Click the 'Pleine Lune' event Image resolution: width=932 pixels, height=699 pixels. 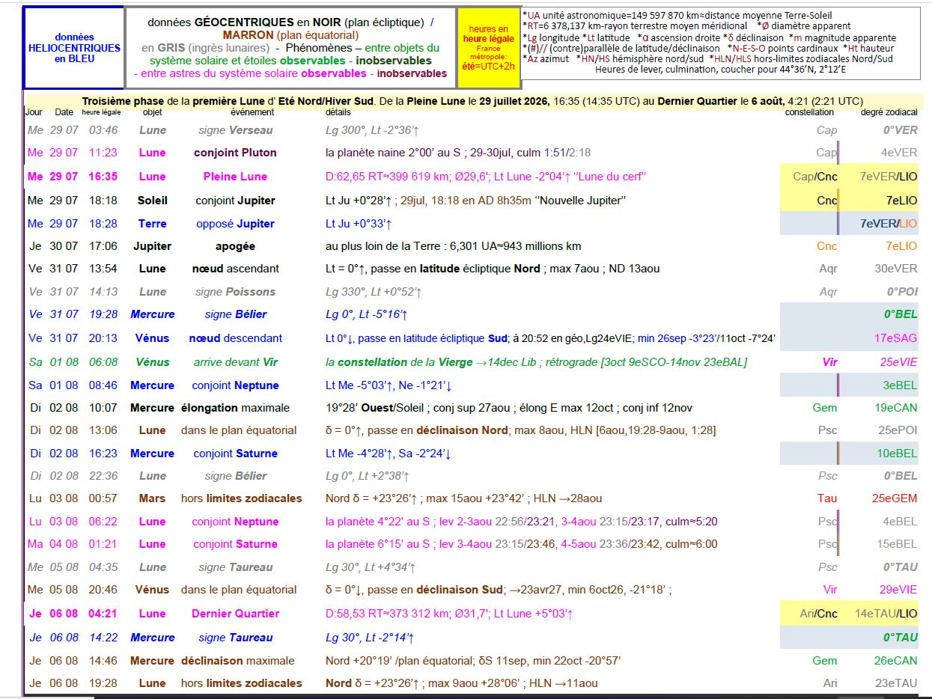coord(235,177)
